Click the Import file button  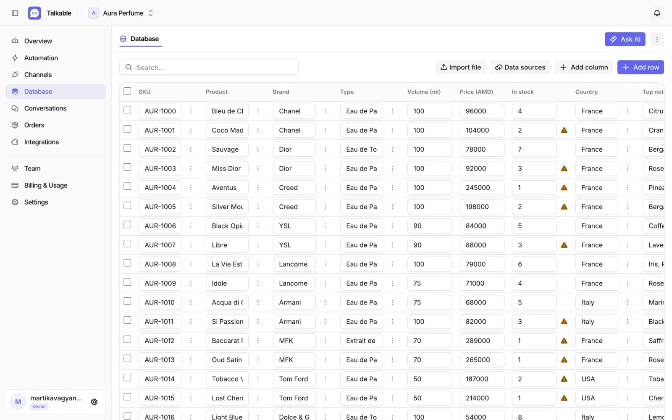[x=461, y=67]
